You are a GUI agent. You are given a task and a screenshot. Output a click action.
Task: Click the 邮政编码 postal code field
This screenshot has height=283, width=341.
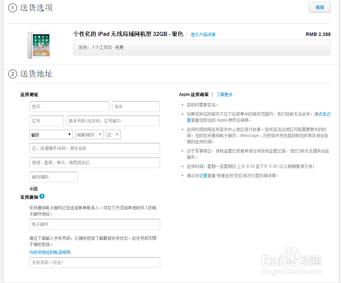(x=53, y=177)
